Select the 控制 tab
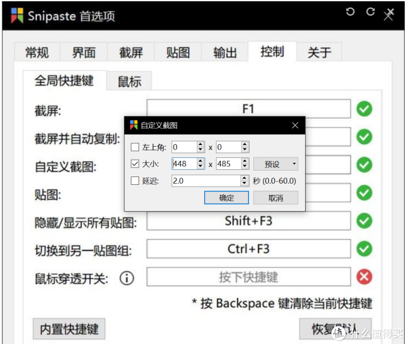406x344 pixels. [272, 51]
